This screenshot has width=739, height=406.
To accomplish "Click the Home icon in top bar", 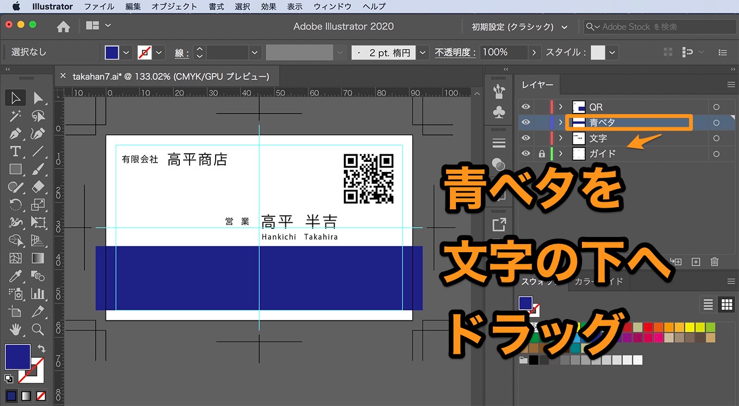I will [x=64, y=27].
